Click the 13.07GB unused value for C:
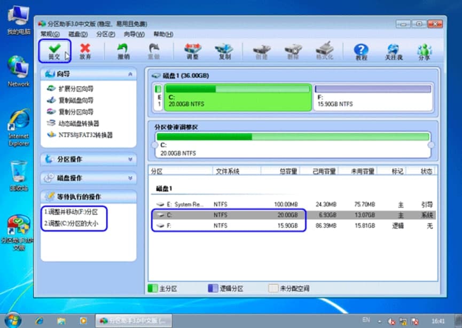The height and width of the screenshot is (328, 462). pyautogui.click(x=365, y=215)
